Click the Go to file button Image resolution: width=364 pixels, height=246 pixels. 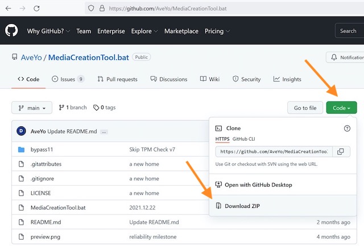(305, 108)
